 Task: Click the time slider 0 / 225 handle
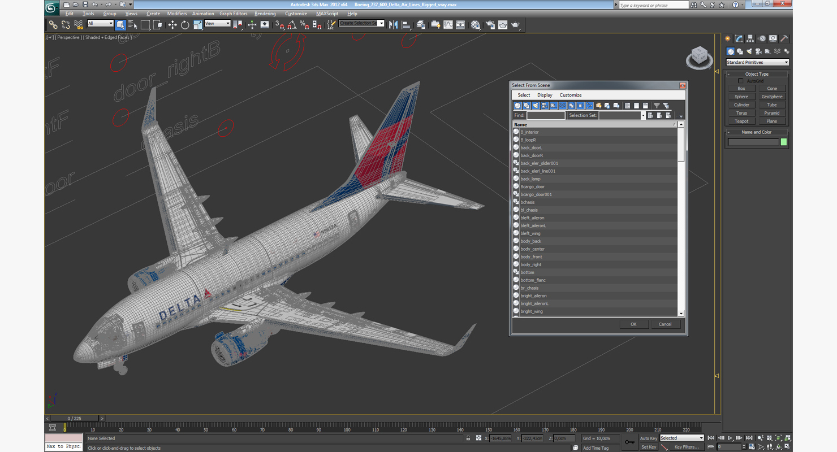pyautogui.click(x=75, y=419)
